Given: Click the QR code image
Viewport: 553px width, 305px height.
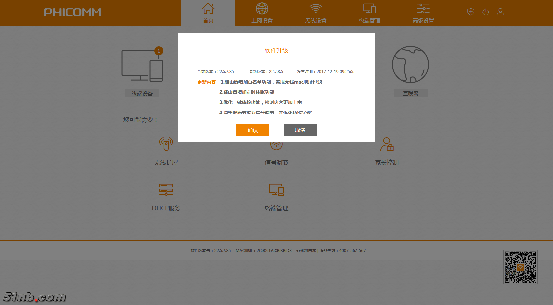Looking at the screenshot, I should [x=520, y=267].
